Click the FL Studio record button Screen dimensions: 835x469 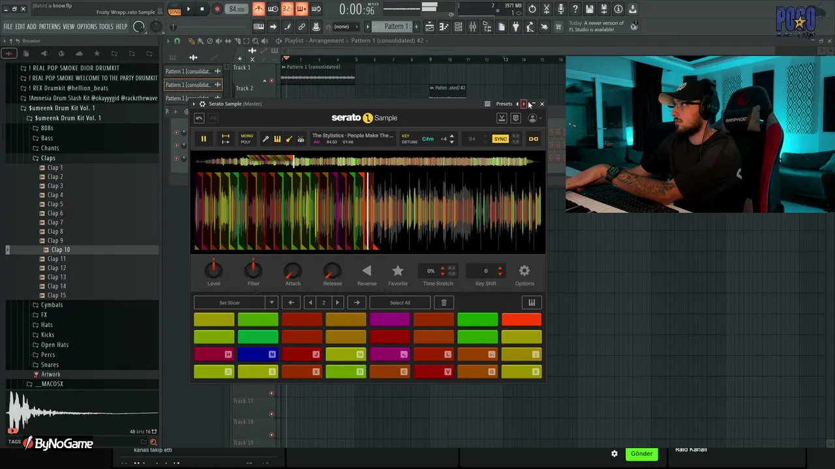click(217, 9)
